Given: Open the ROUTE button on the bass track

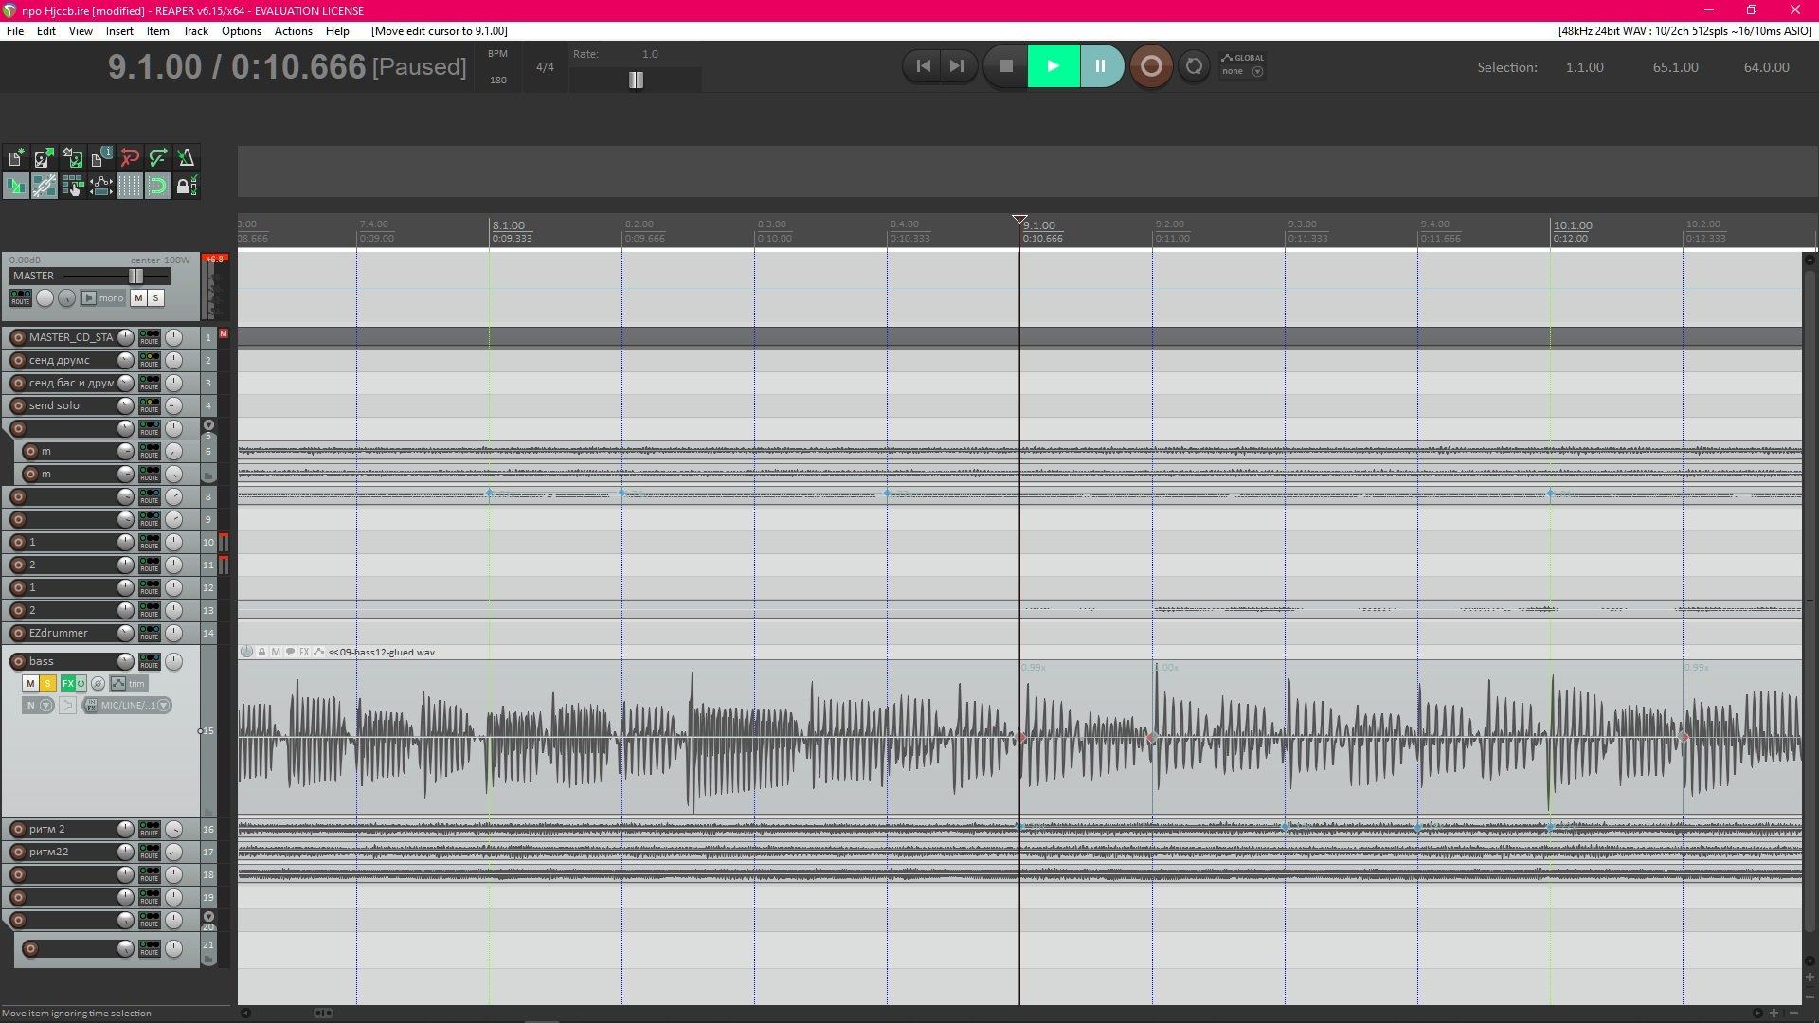Looking at the screenshot, I should 150,661.
